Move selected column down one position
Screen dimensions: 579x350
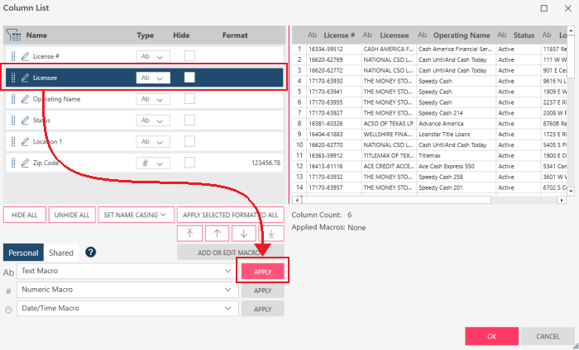(x=244, y=234)
